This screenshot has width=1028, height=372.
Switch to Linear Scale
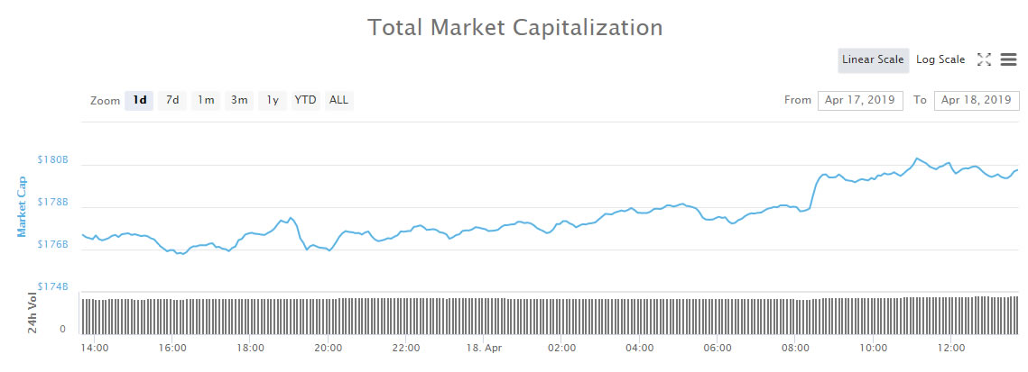[x=873, y=60]
